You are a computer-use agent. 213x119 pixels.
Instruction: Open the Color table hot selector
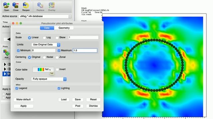(x=43, y=69)
